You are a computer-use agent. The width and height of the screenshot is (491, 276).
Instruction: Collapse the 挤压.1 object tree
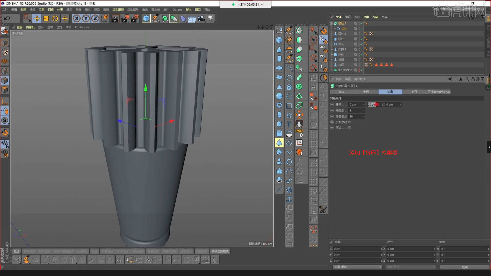point(331,23)
